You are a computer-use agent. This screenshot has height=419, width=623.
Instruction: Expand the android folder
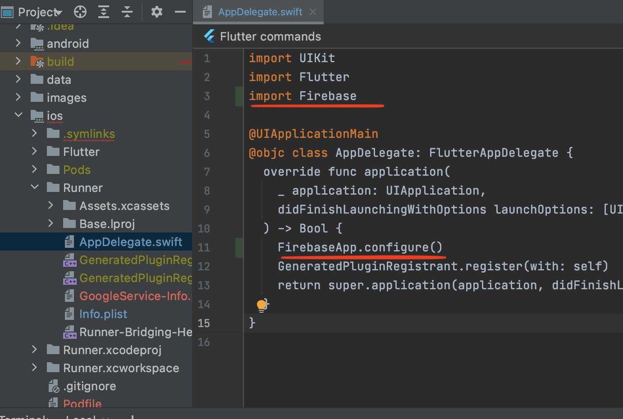pos(18,43)
